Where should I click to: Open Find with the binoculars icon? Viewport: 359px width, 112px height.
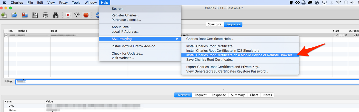coord(56,15)
